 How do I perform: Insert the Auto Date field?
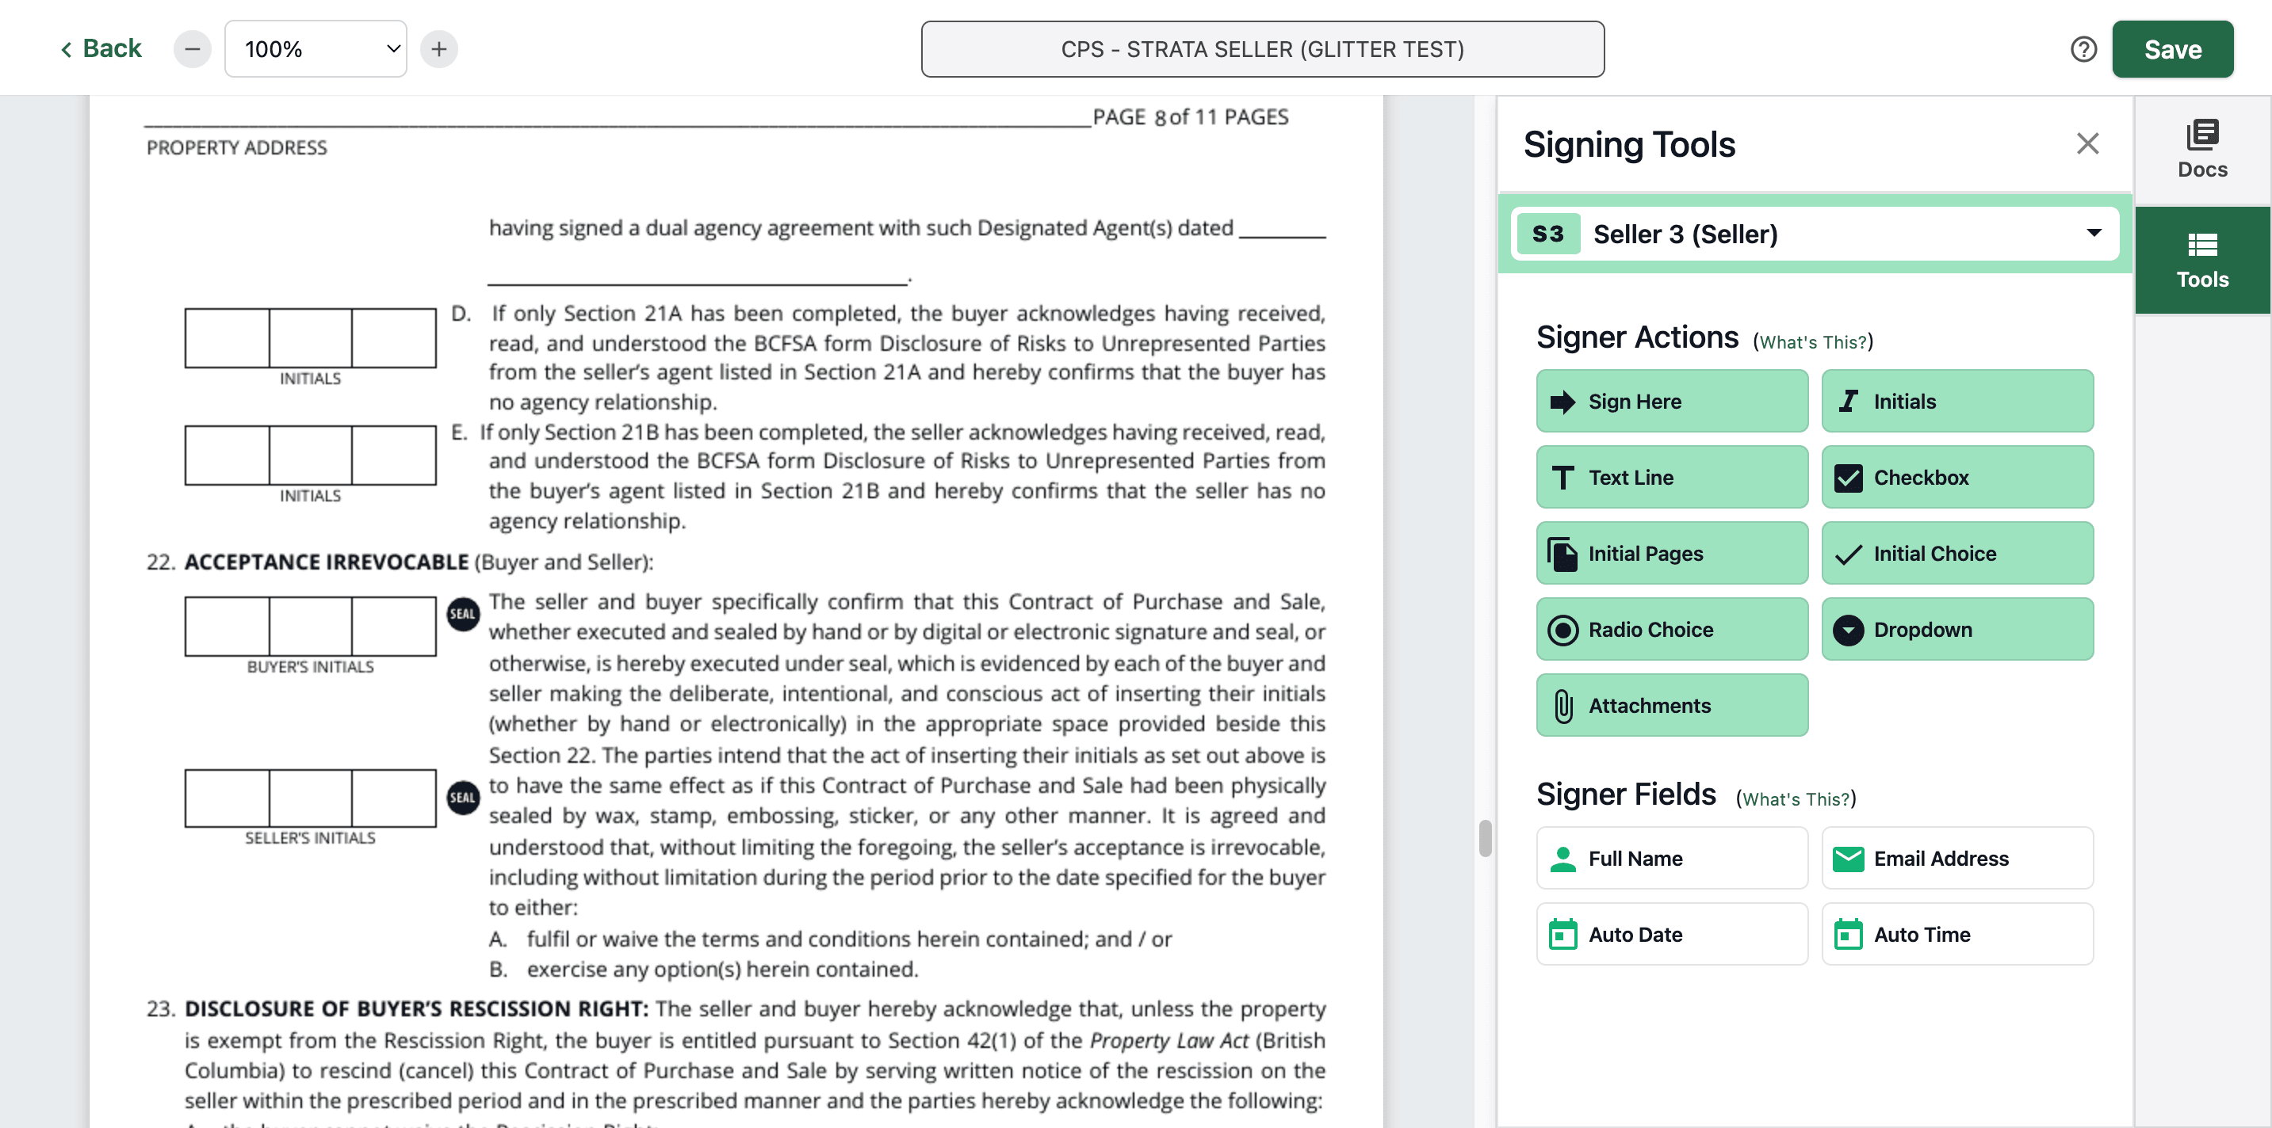[x=1671, y=934]
